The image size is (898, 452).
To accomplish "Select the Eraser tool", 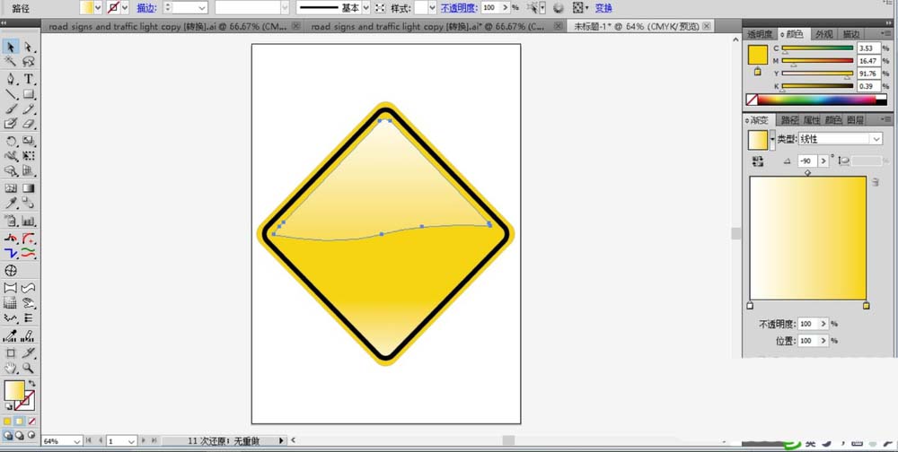I will click(x=28, y=124).
